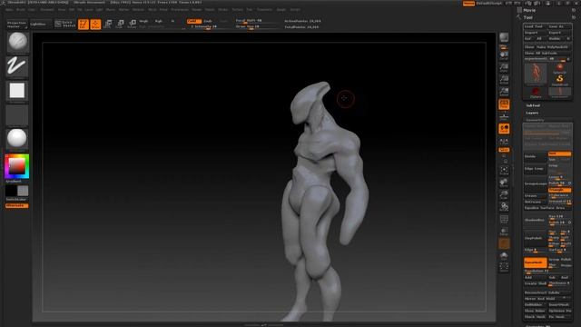Select the Move tool in top shelf
Image resolution: width=581 pixels, height=327 pixels.
tap(107, 25)
